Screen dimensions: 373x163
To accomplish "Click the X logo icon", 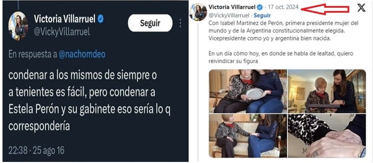I will tap(361, 8).
